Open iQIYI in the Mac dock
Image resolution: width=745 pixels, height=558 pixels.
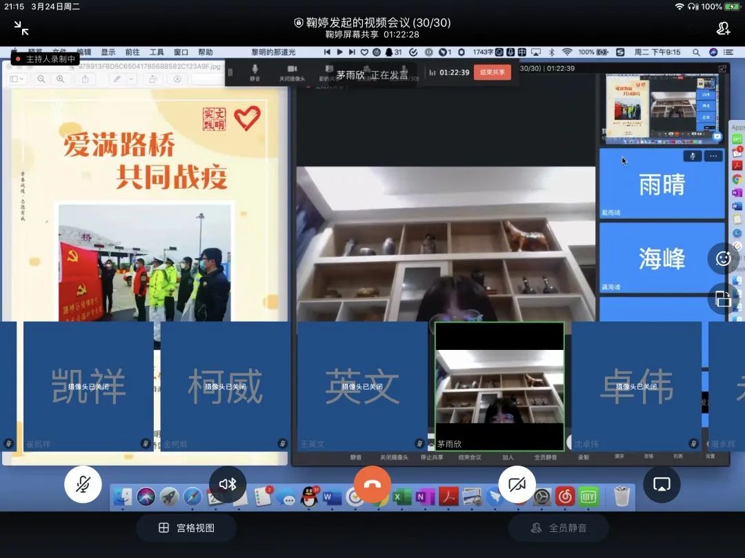[x=588, y=497]
